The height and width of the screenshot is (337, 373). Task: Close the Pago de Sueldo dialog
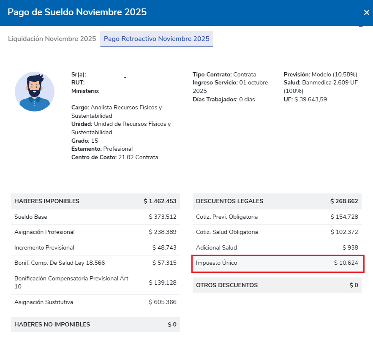tap(366, 13)
